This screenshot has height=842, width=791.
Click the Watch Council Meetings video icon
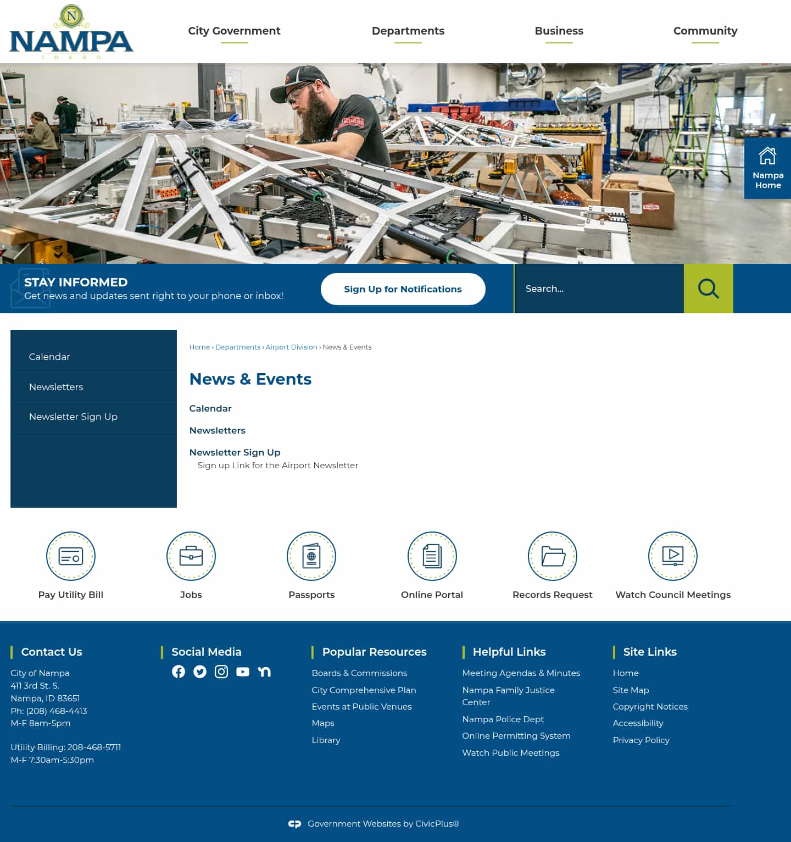click(x=673, y=556)
